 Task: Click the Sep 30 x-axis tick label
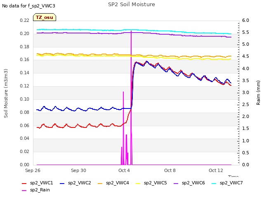[78, 170]
